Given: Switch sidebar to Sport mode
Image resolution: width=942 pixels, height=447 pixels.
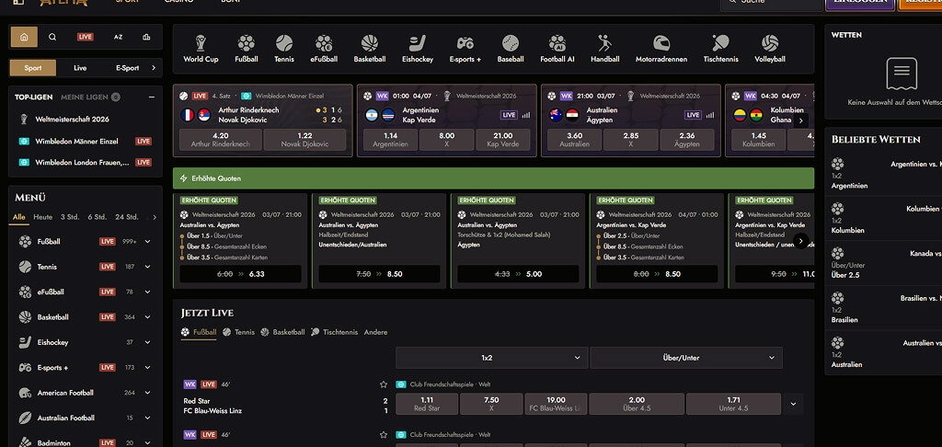Looking at the screenshot, I should click(x=33, y=68).
